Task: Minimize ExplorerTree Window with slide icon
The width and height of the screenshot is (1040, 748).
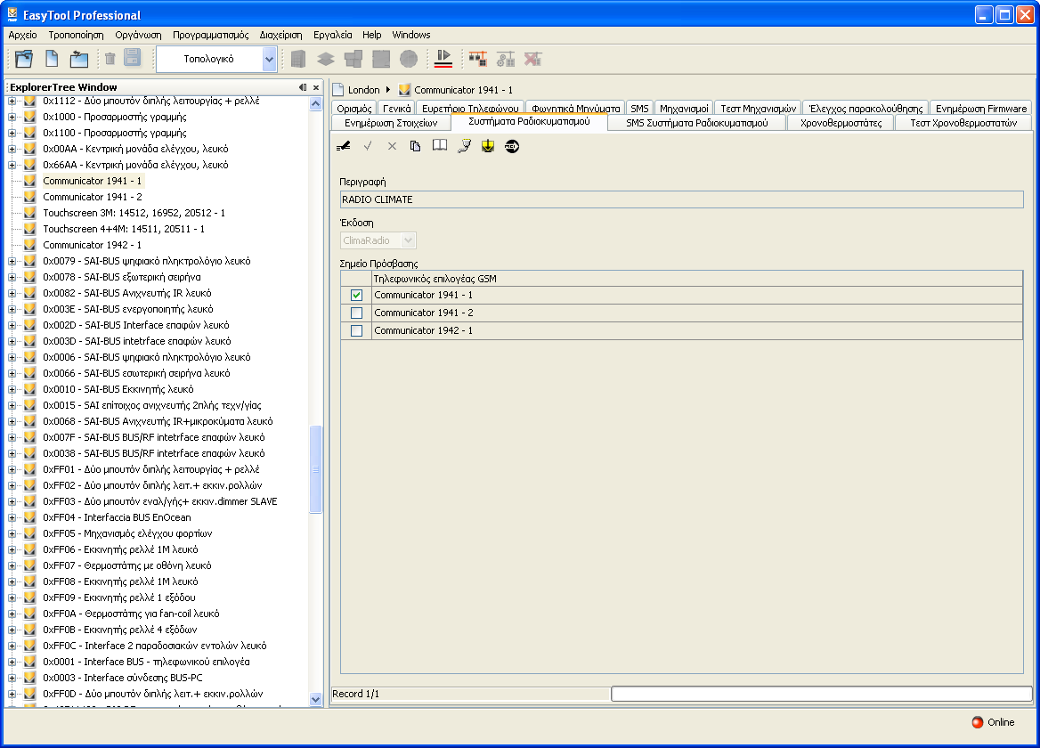Action: pos(303,87)
